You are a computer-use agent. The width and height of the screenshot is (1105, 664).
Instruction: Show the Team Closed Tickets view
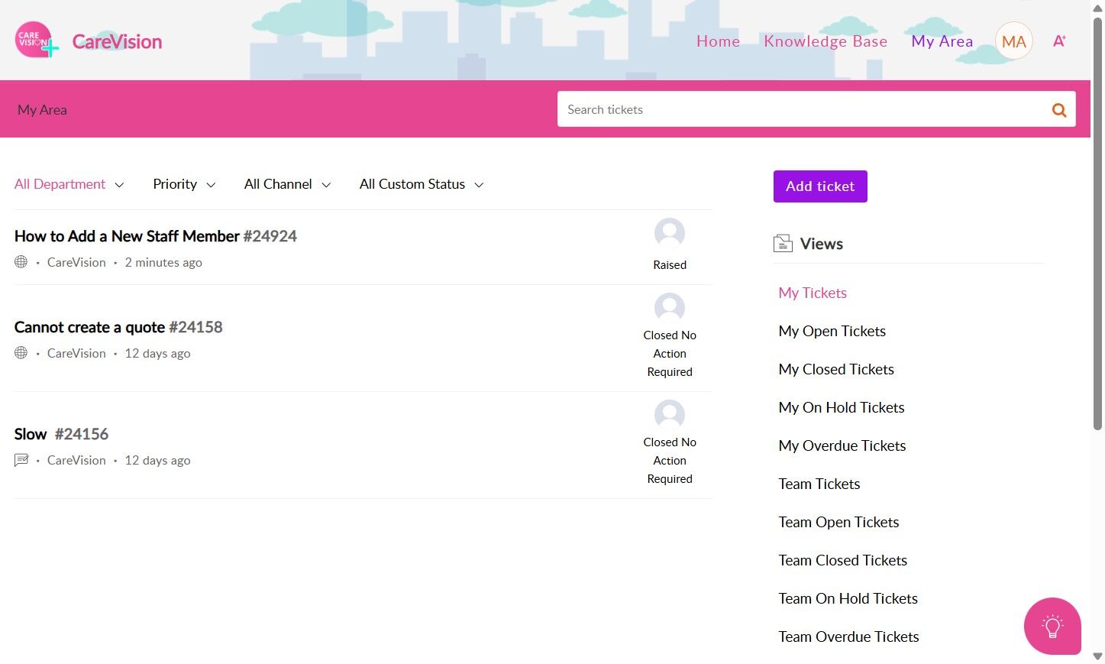(843, 560)
